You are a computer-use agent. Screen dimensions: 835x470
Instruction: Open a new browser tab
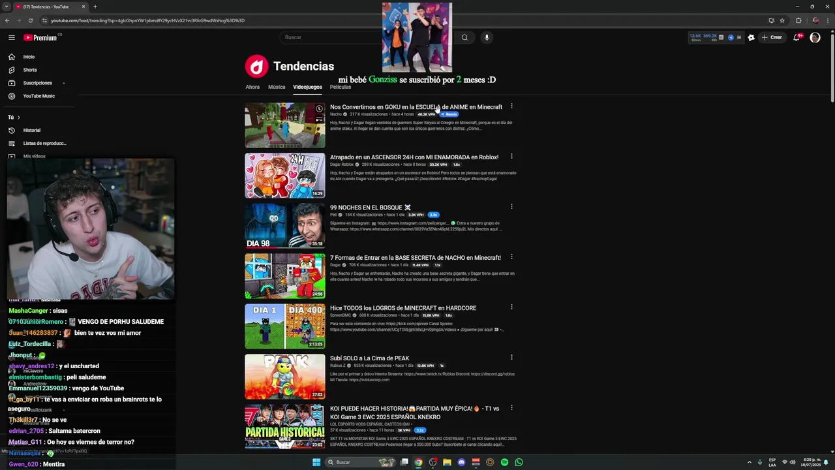(x=95, y=7)
